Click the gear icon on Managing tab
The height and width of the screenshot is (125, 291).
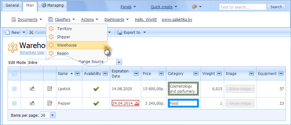coord(44,5)
